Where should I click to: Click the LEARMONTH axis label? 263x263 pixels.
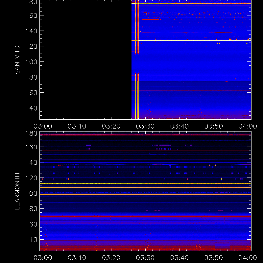[x=17, y=191]
